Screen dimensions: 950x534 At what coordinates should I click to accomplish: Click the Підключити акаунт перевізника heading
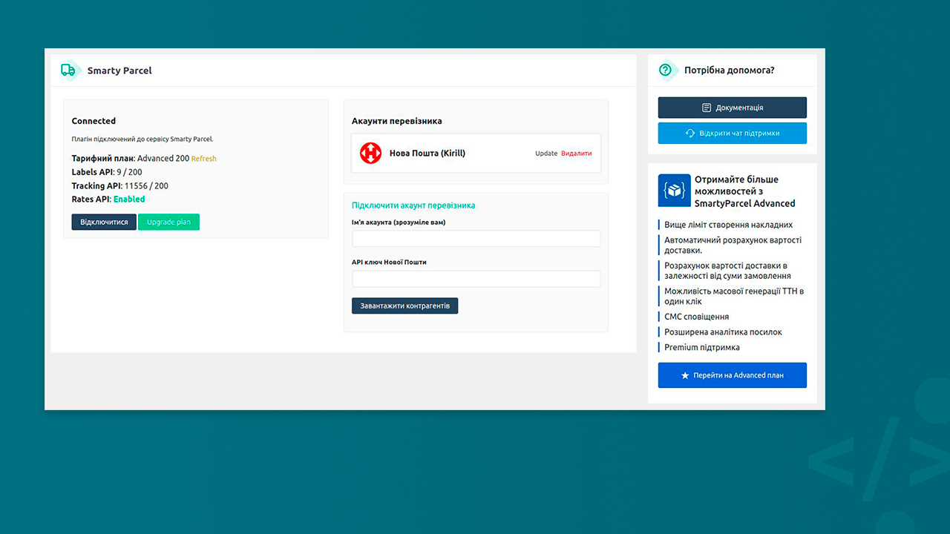[x=413, y=205]
